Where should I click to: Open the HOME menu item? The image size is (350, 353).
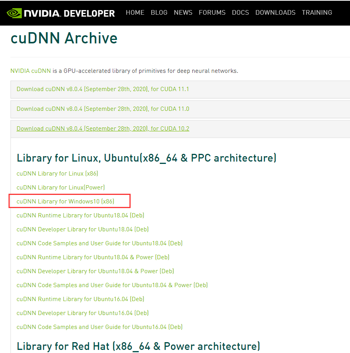click(x=135, y=12)
